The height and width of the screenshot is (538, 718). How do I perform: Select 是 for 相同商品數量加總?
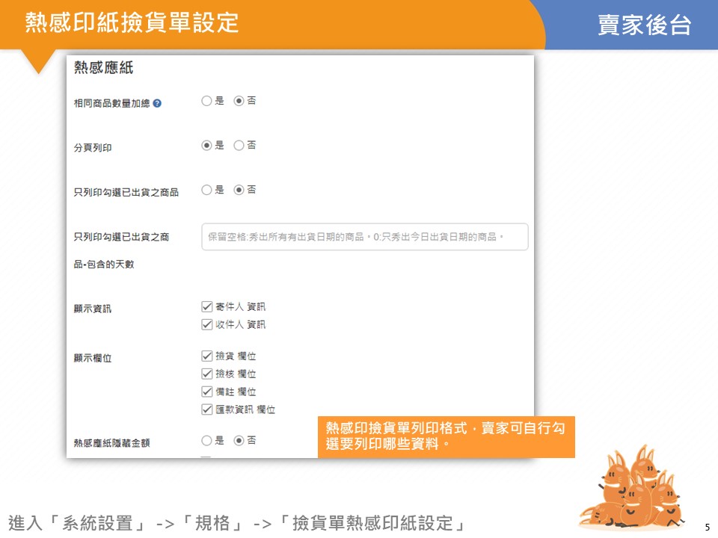[x=207, y=101]
